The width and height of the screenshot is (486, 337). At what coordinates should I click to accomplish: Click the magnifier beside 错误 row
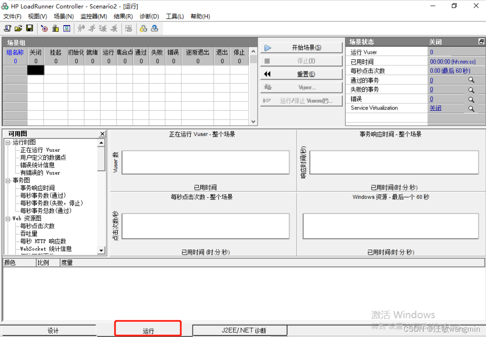click(472, 99)
